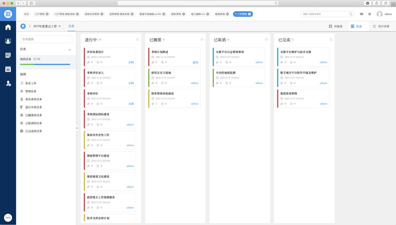Collapse the left task panel with arrow handle

point(77,128)
